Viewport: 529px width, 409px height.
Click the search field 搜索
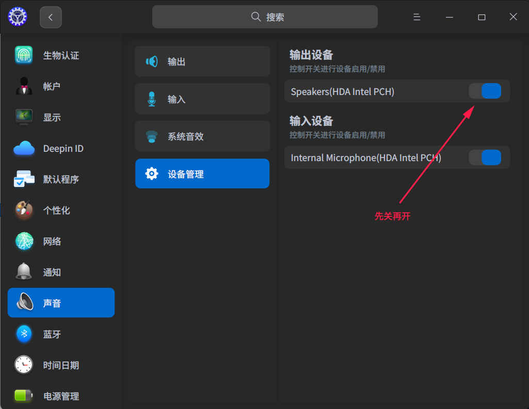[x=265, y=17]
